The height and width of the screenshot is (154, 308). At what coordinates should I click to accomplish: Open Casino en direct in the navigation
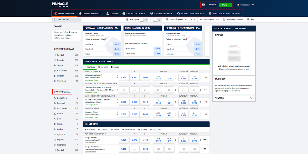(134, 14)
